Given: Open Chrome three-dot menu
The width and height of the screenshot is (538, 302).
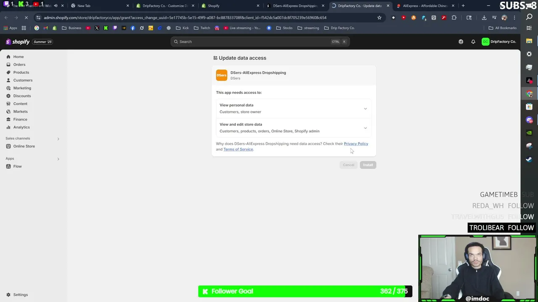Looking at the screenshot, I should pos(514,18).
